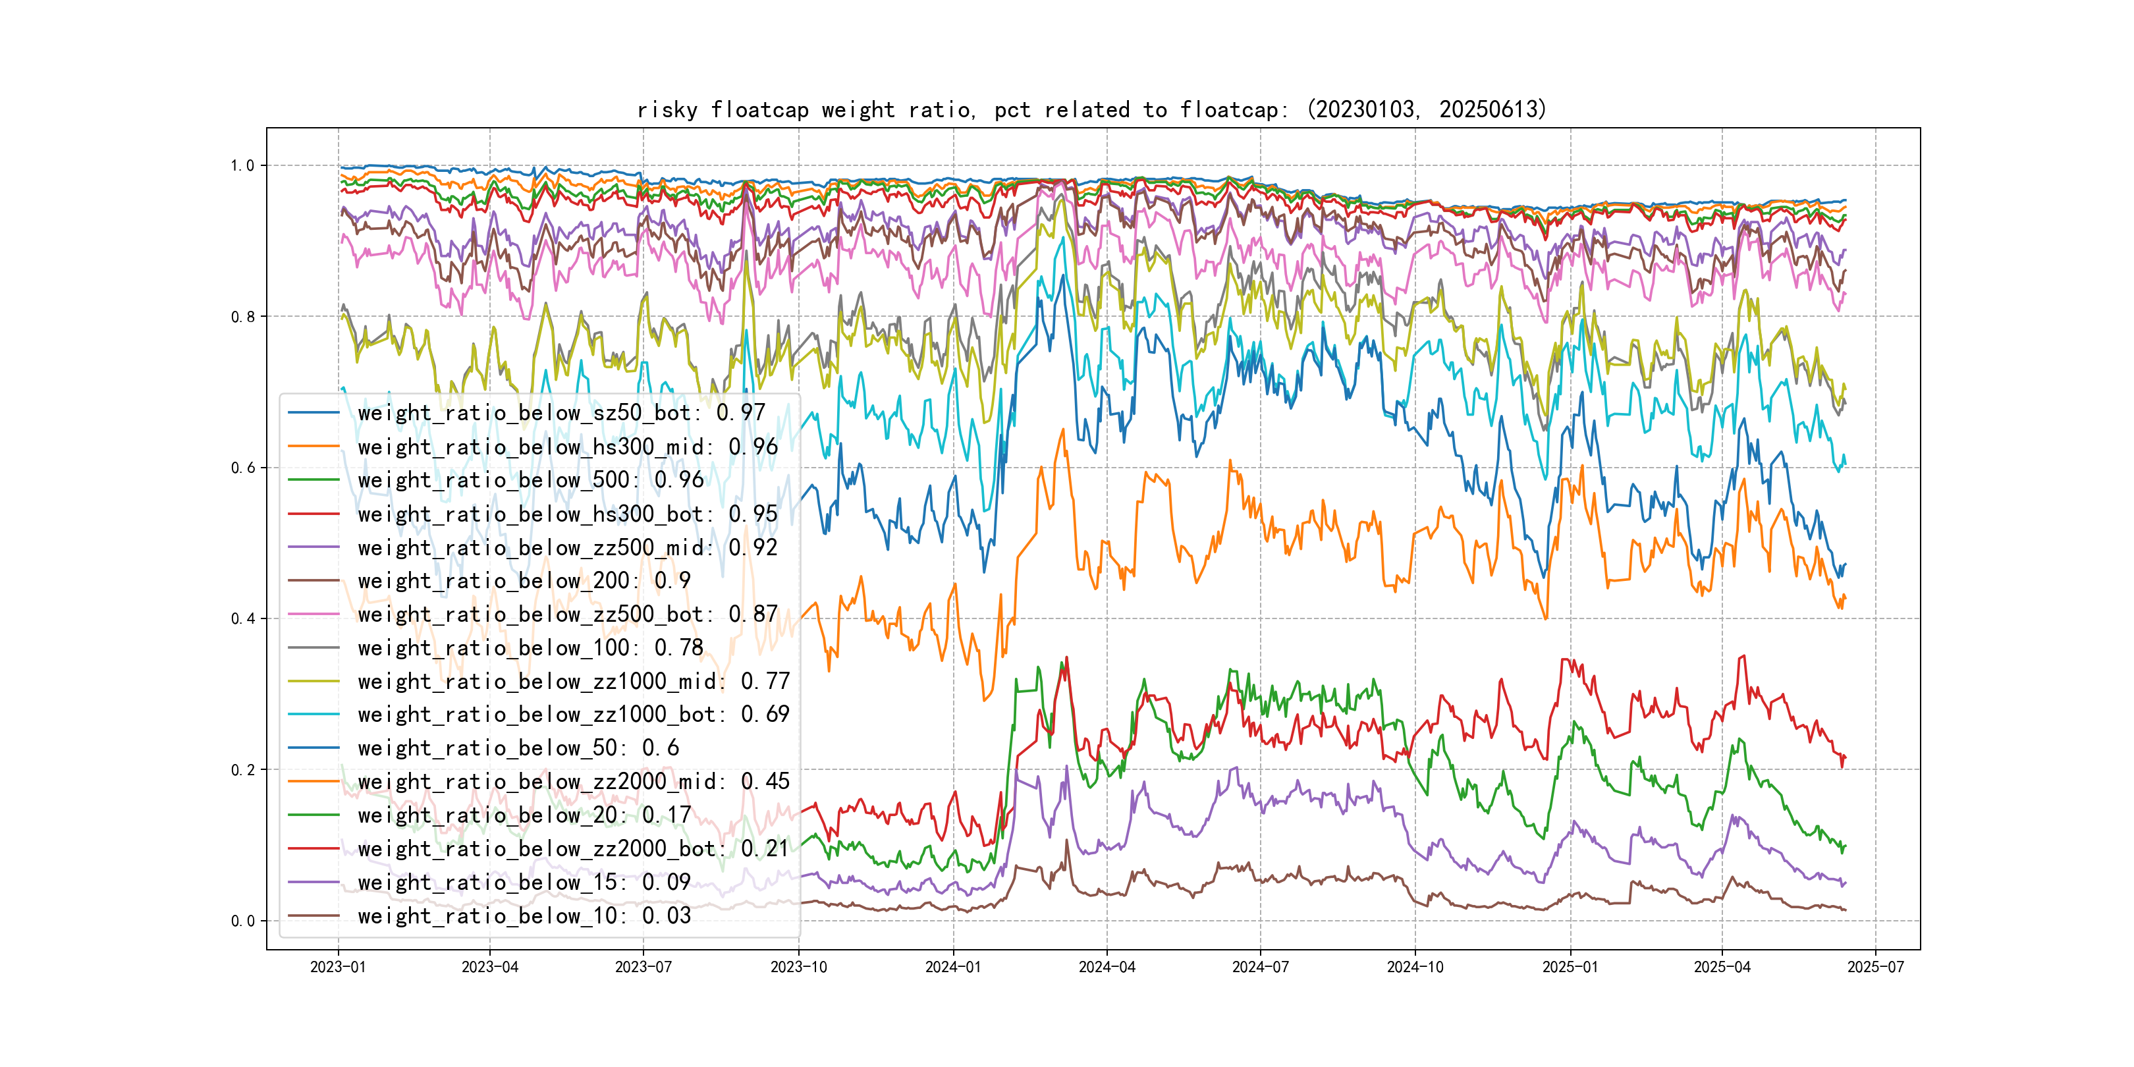Click the weight_ratio_below_500 legend label

point(530,479)
